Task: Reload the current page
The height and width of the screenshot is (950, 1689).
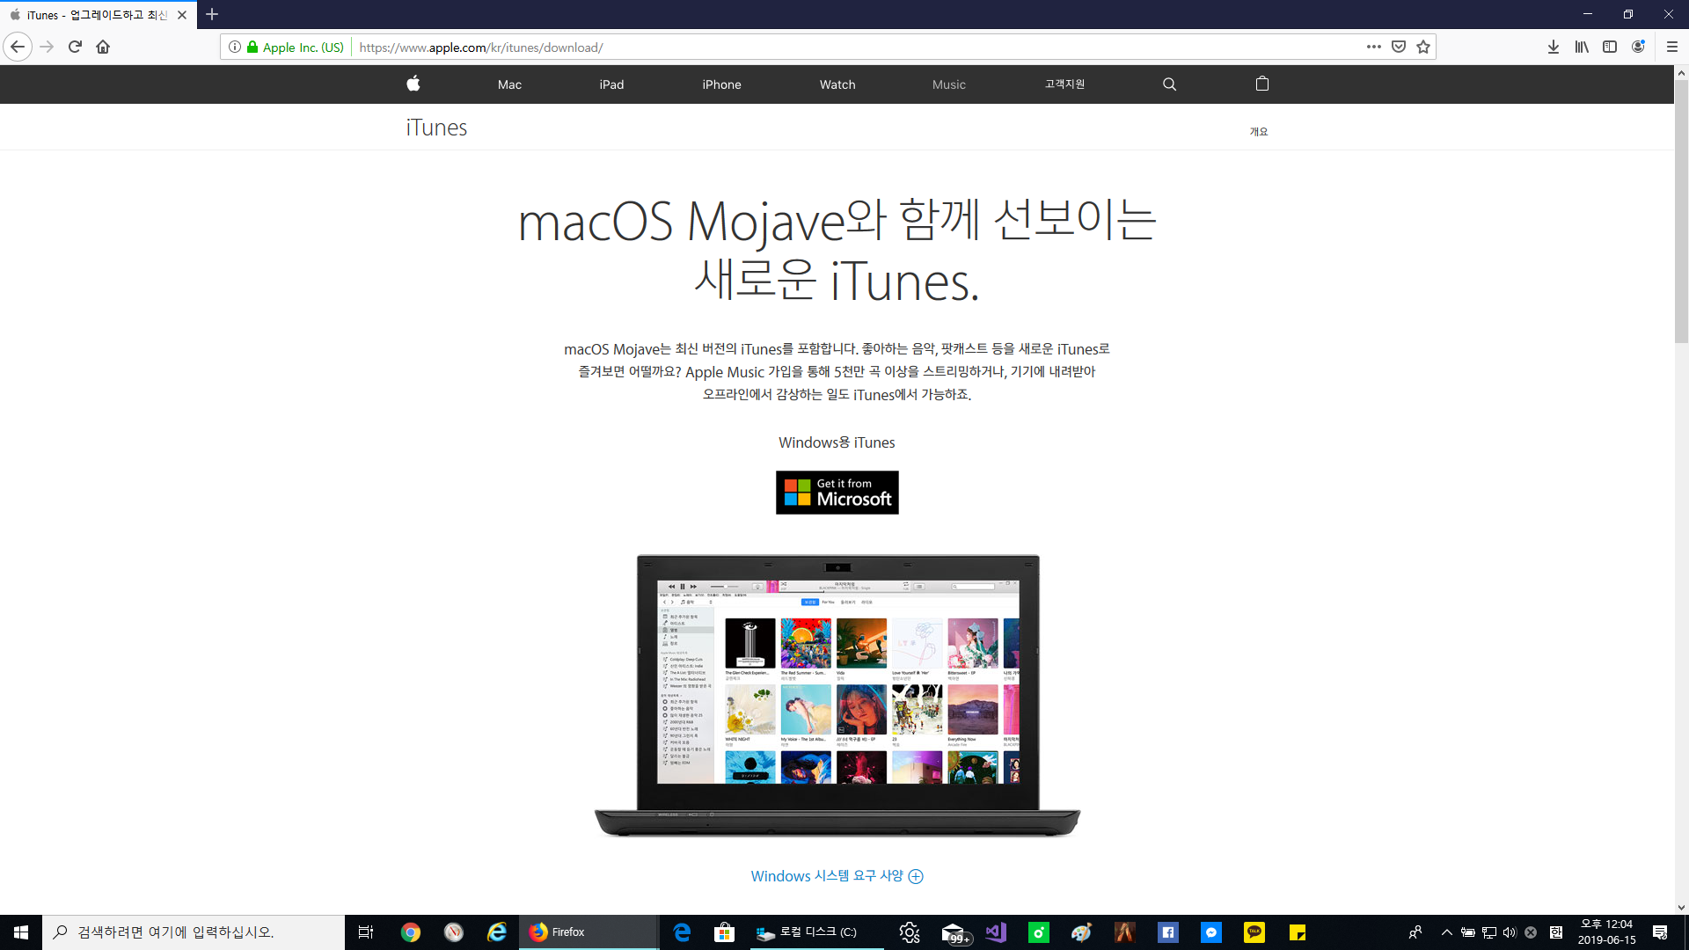Action: (x=75, y=47)
